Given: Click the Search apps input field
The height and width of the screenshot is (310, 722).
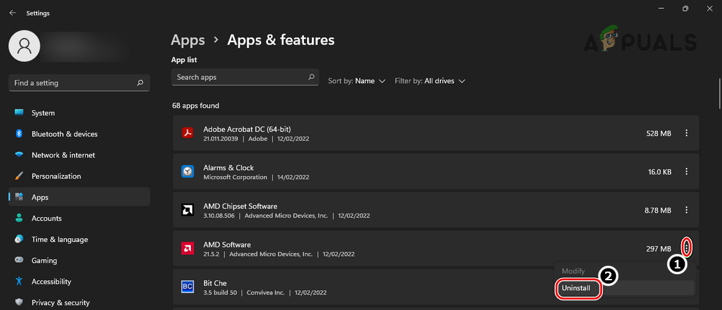Looking at the screenshot, I should click(x=239, y=77).
